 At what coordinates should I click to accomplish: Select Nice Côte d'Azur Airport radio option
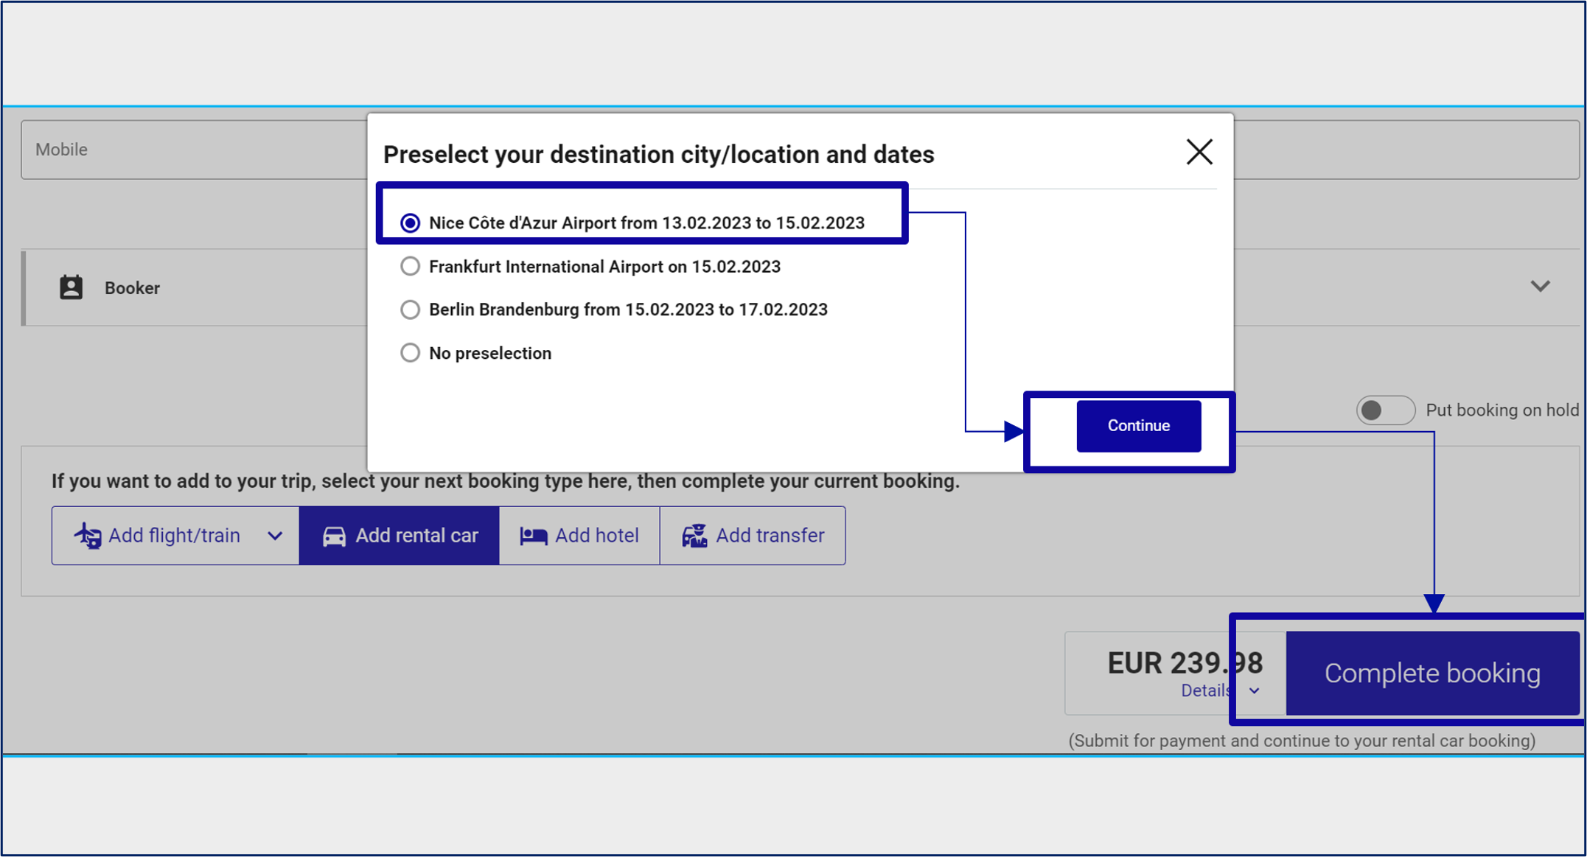pyautogui.click(x=411, y=223)
